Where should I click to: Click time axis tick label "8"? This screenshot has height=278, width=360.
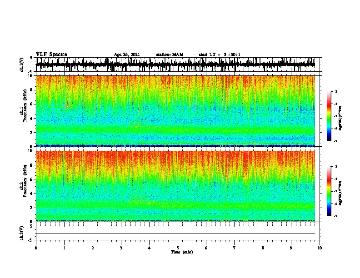click(263, 248)
